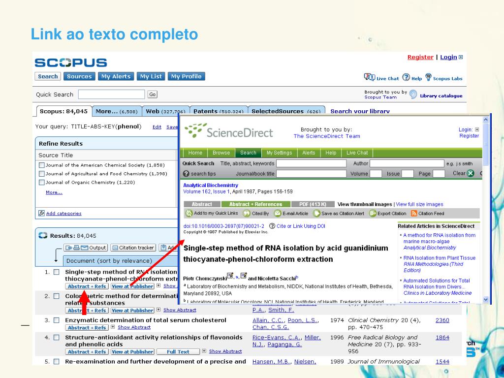Click the ScienceDirect logo
The height and width of the screenshot is (378, 504).
[229, 131]
